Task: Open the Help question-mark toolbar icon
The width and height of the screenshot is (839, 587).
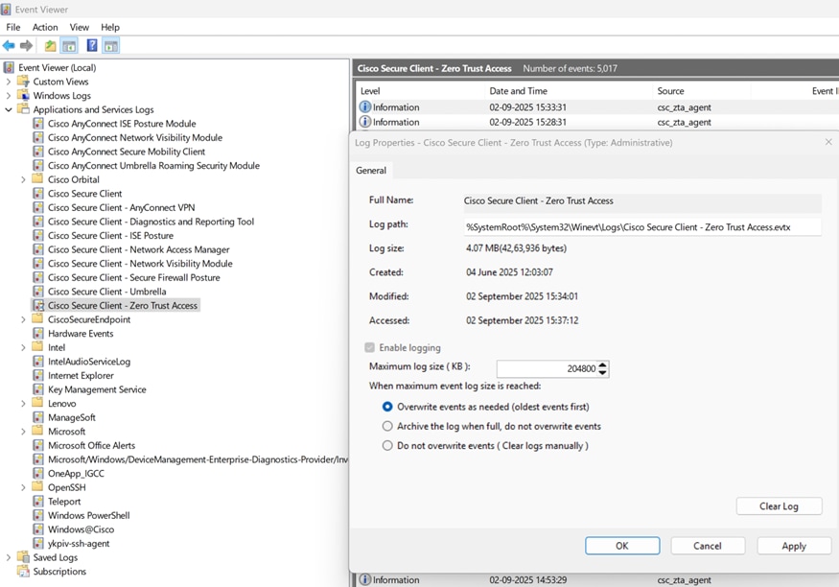Action: (92, 45)
